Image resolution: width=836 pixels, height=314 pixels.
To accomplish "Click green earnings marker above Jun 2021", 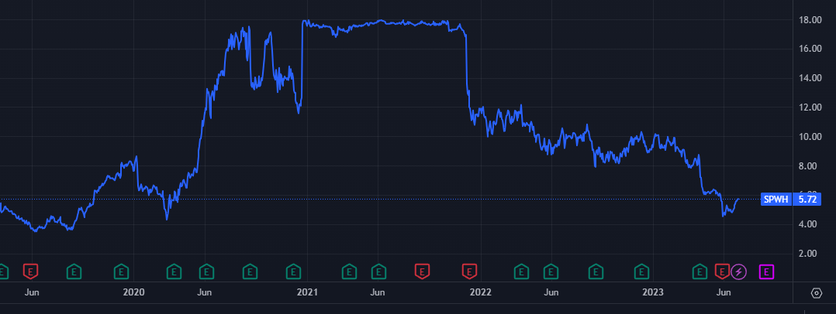I will tap(378, 272).
